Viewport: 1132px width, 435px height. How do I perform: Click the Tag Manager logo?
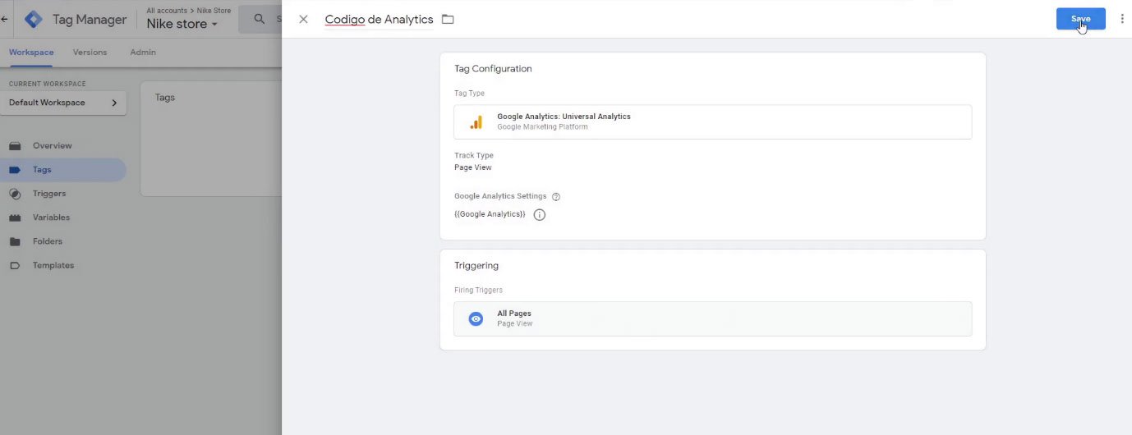coord(34,19)
